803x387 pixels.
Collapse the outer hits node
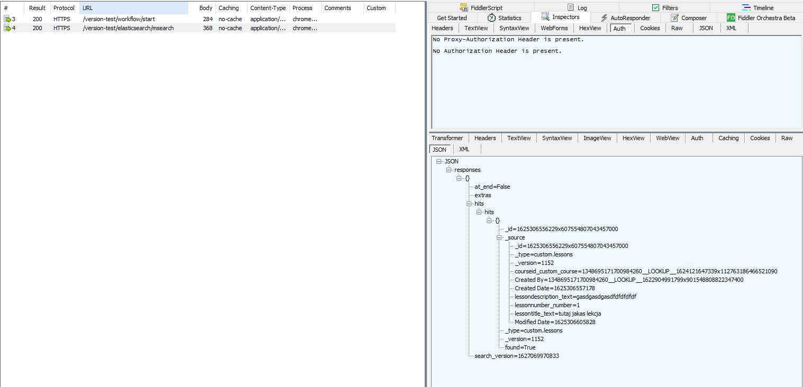coord(469,204)
